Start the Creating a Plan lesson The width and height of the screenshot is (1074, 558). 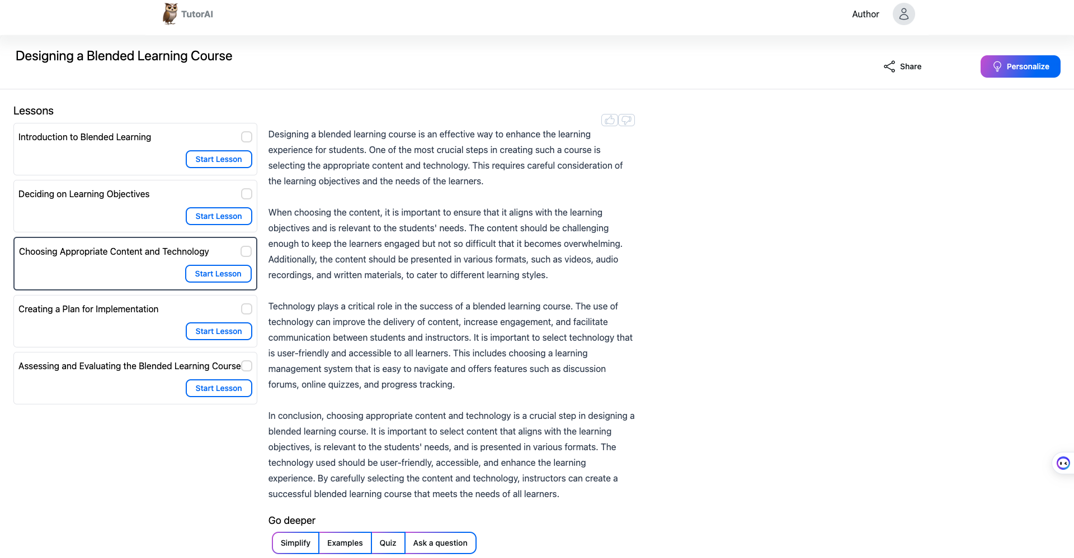219,331
